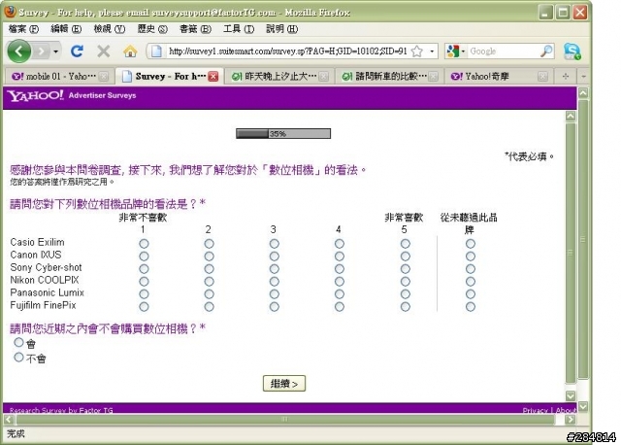Select 會 for buying a camera soon

pos(18,342)
